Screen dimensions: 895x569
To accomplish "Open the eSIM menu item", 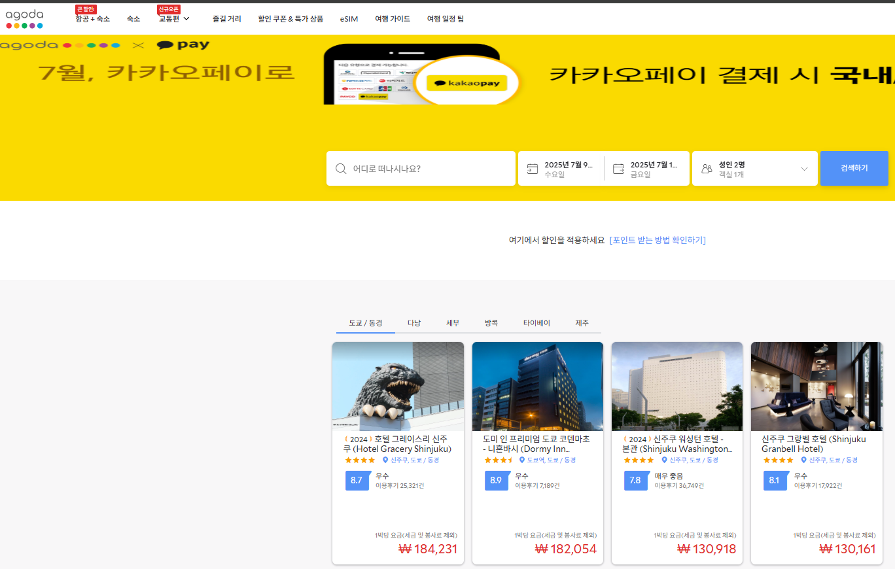I will (349, 19).
